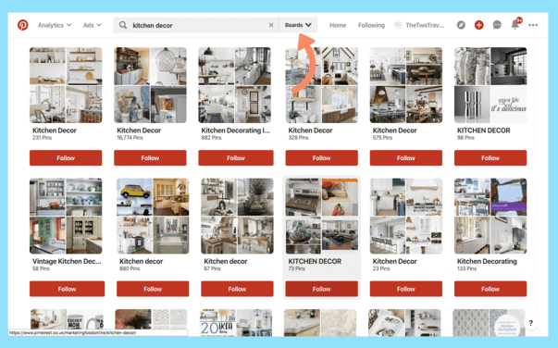Viewport: 558px width, 348px height.
Task: Follow the Kitchen Decor board with 231 Pins
Action: (x=66, y=157)
